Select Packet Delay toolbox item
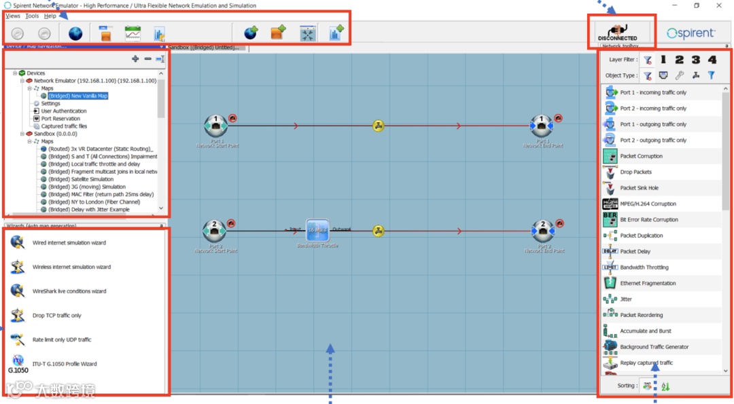This screenshot has height=404, width=734. tap(662, 251)
